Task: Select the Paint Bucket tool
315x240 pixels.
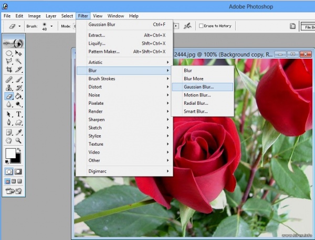Action: (x=19, y=96)
